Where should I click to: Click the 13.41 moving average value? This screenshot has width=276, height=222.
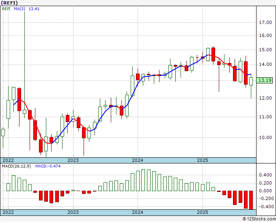point(34,9)
